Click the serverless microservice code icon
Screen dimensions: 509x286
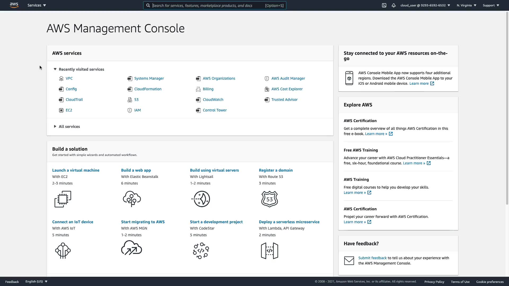[x=269, y=251]
